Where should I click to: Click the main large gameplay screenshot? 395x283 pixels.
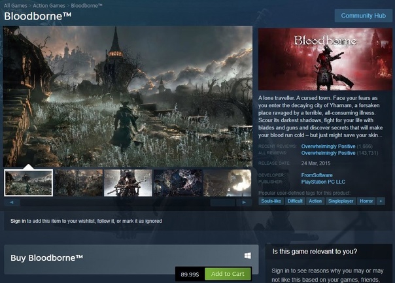tap(128, 97)
